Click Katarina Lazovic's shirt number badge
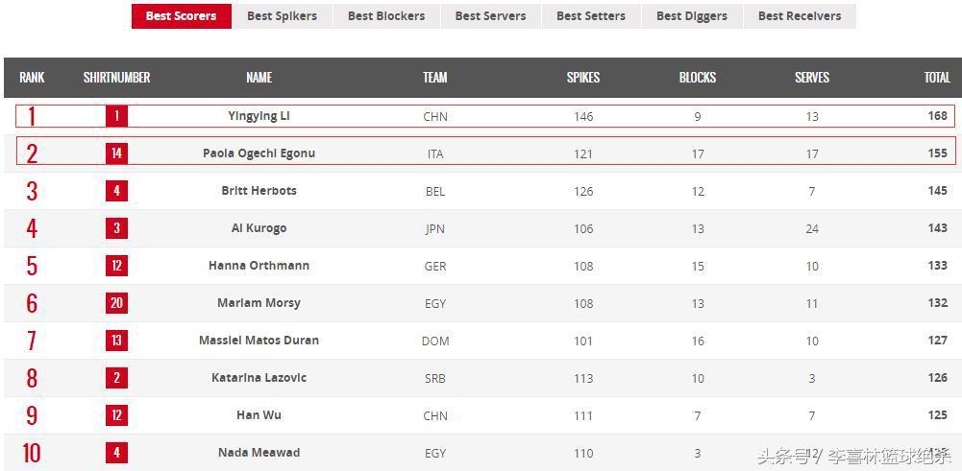 (116, 378)
